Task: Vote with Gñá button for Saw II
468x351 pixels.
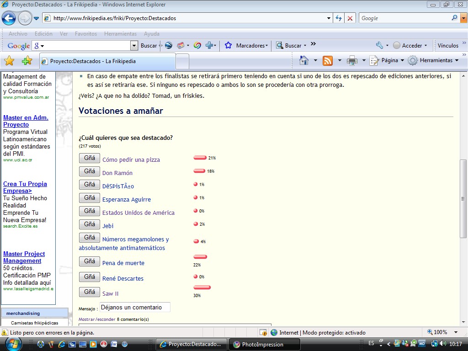Action: (90, 292)
